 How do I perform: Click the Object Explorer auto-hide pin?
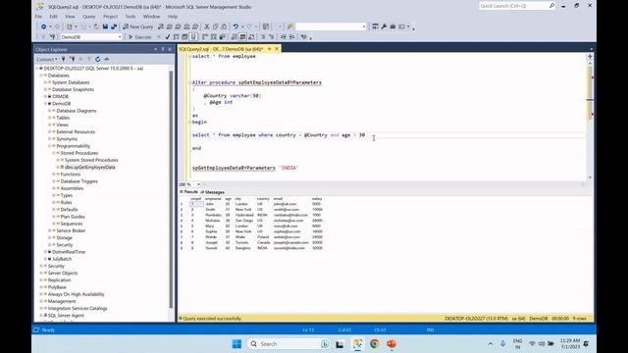tap(163, 49)
